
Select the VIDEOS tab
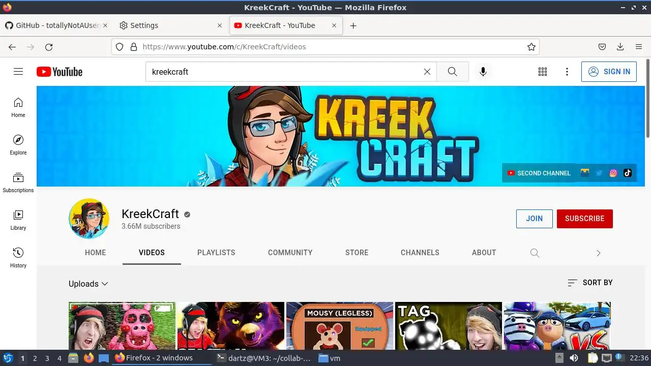[152, 253]
